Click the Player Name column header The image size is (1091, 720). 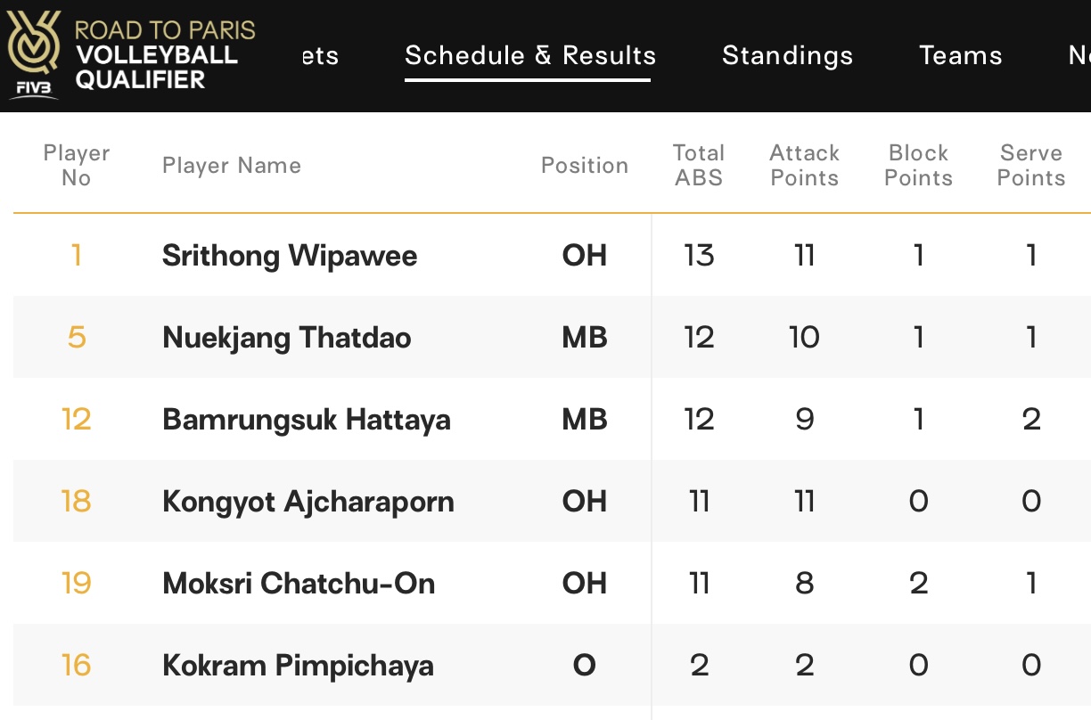pyautogui.click(x=232, y=166)
